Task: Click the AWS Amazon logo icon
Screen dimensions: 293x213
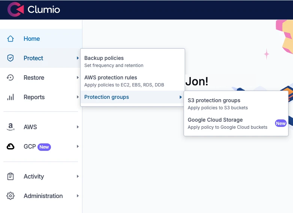Action: tap(10, 127)
